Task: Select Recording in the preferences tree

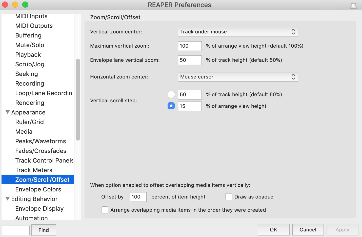Action: tap(30, 84)
